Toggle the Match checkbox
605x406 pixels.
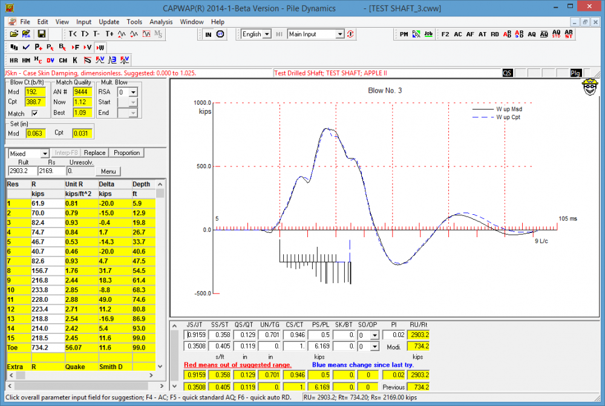(x=34, y=114)
